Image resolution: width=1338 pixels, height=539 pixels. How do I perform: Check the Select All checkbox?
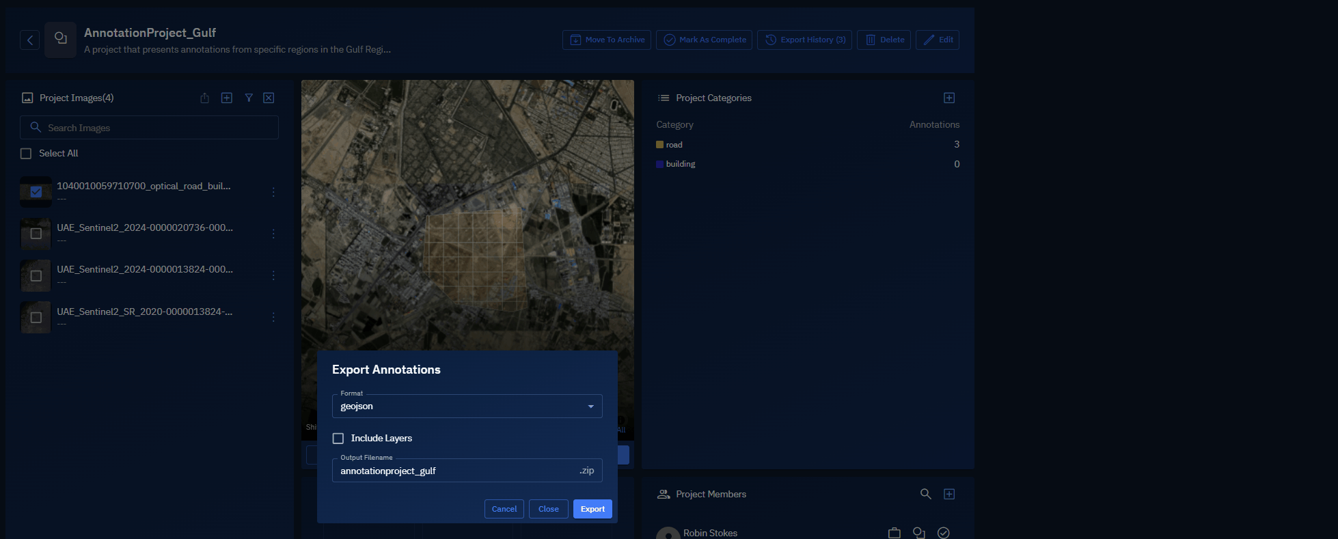point(26,154)
